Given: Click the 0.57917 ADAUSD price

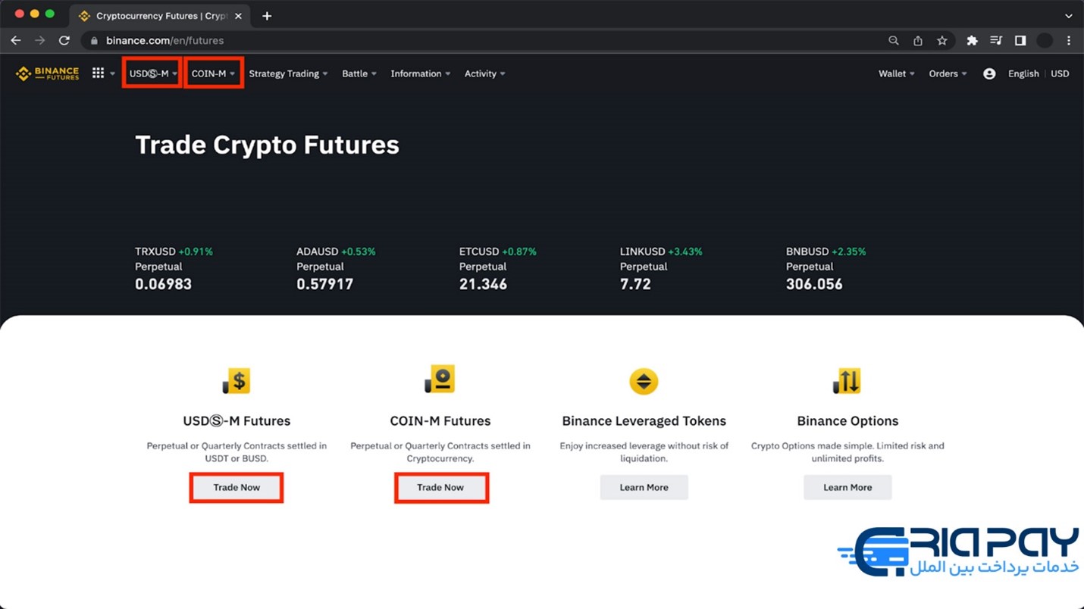Looking at the screenshot, I should coord(324,284).
